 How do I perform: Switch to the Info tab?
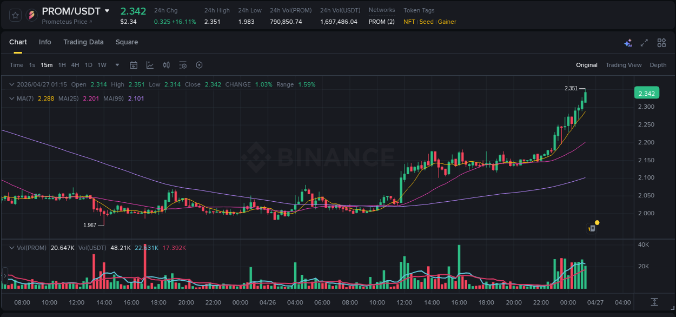pos(45,42)
